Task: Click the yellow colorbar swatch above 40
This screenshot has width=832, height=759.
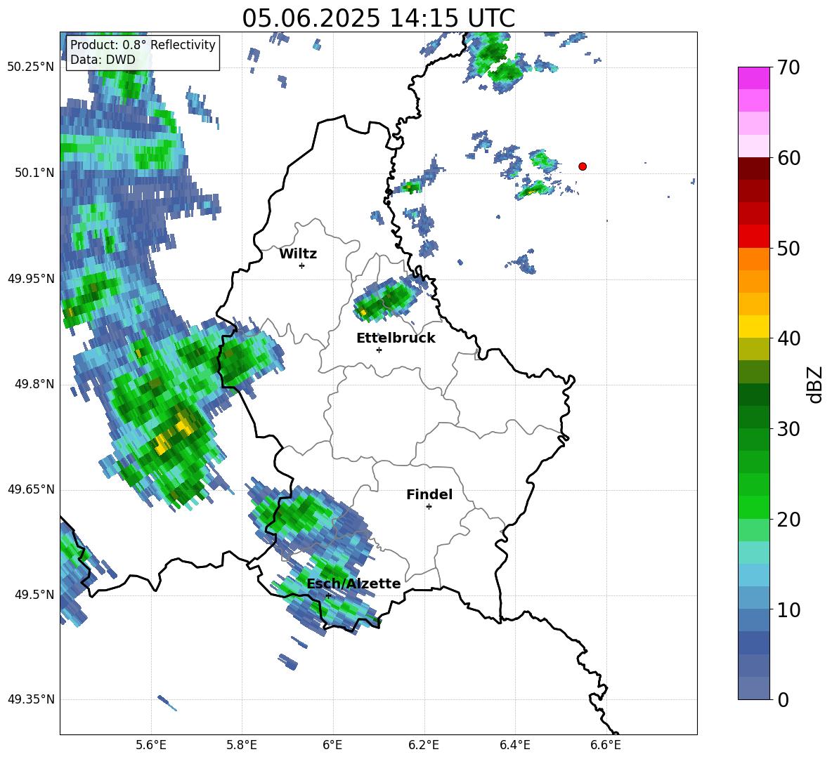Action: (x=753, y=326)
